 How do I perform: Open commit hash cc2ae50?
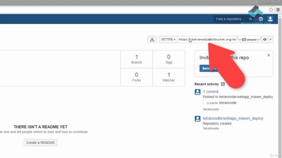(212, 103)
